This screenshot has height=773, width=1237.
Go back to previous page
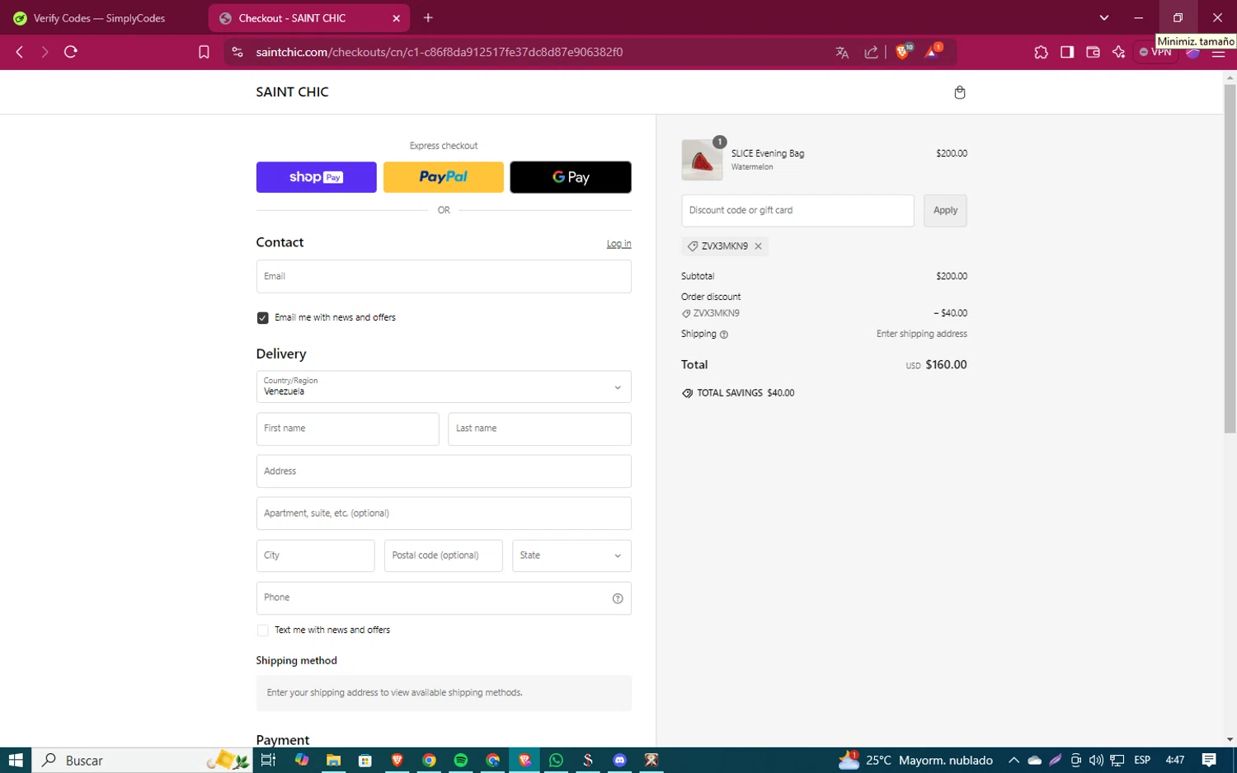click(20, 52)
